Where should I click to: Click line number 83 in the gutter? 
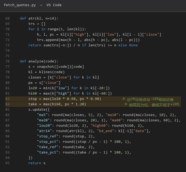click(x=7, y=99)
